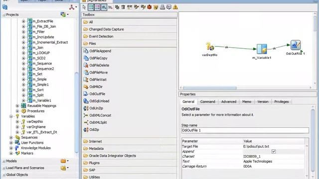This screenshot has height=179, width=319.
Task: Expand the m_Variable1 mapping node
Action: click(x=23, y=100)
